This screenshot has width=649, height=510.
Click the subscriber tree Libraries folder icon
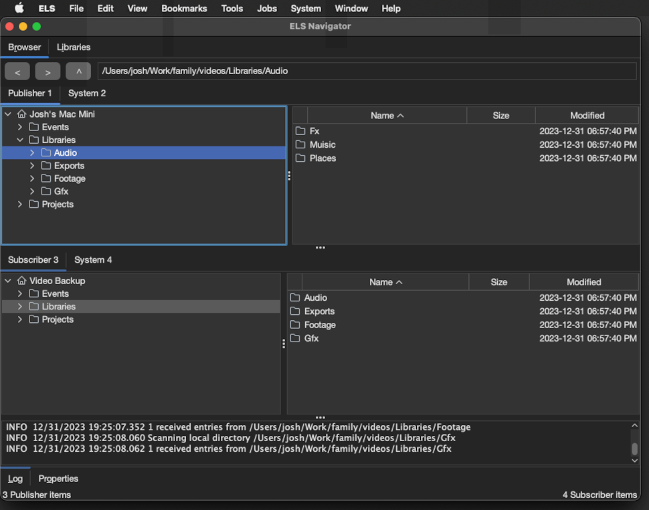tap(34, 307)
